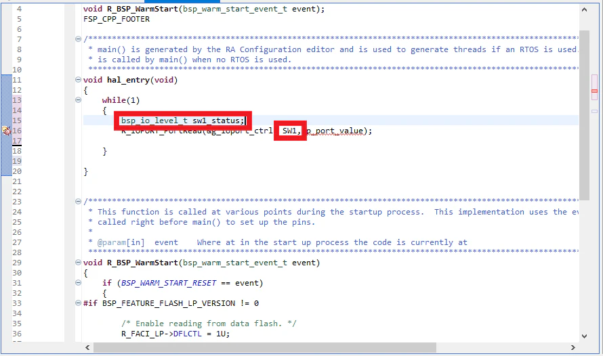603x356 pixels.
Task: Click the while keyword on line 13
Action: [114, 100]
